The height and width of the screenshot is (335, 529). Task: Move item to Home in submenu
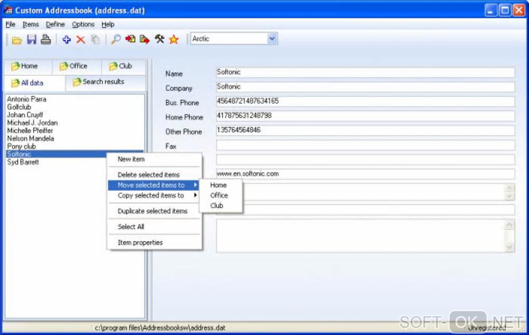[x=221, y=185]
